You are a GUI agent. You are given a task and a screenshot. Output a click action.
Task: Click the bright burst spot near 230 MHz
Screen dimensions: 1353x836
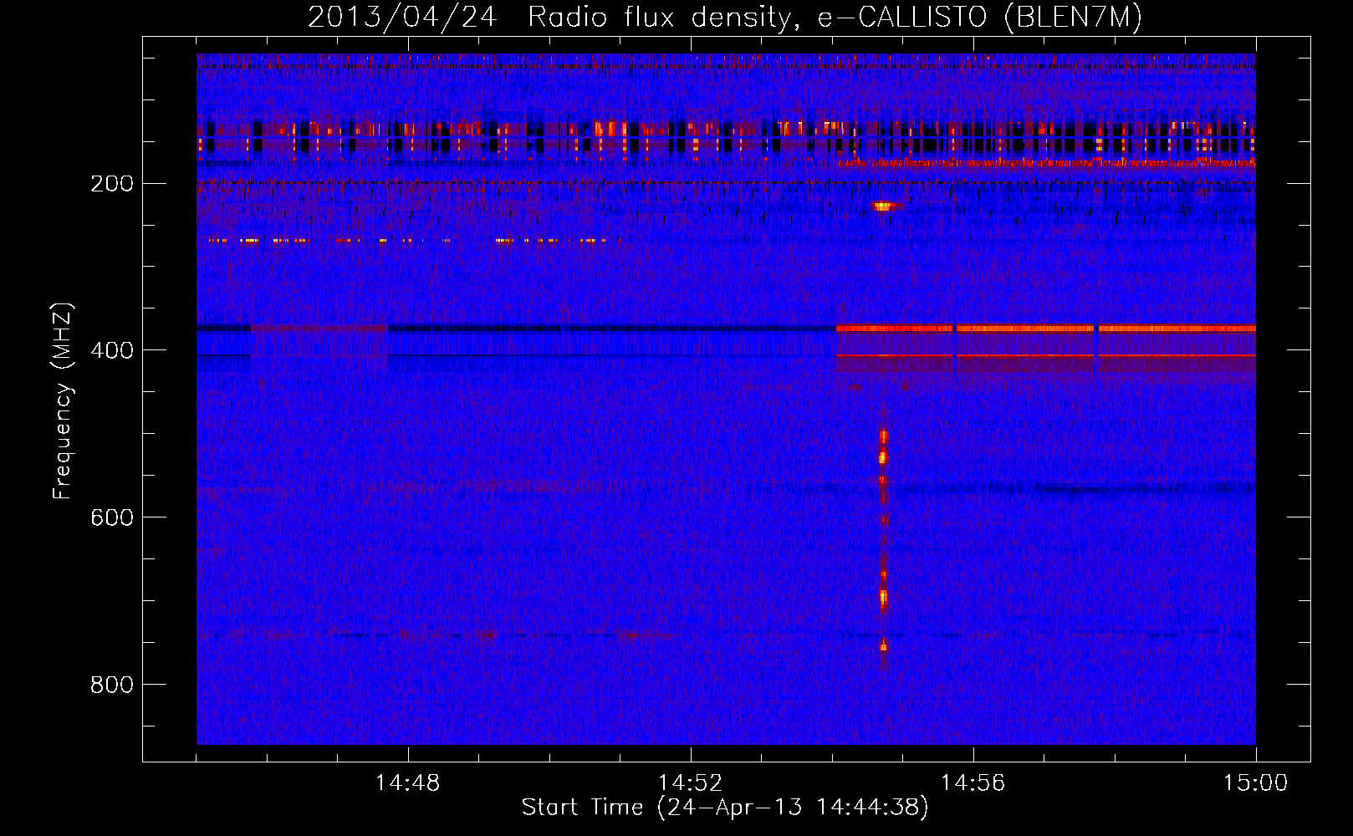click(x=883, y=206)
